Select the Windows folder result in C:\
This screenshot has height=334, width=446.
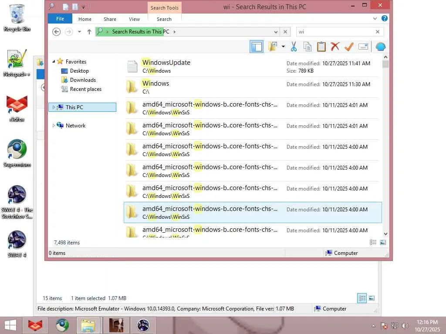coord(253,87)
